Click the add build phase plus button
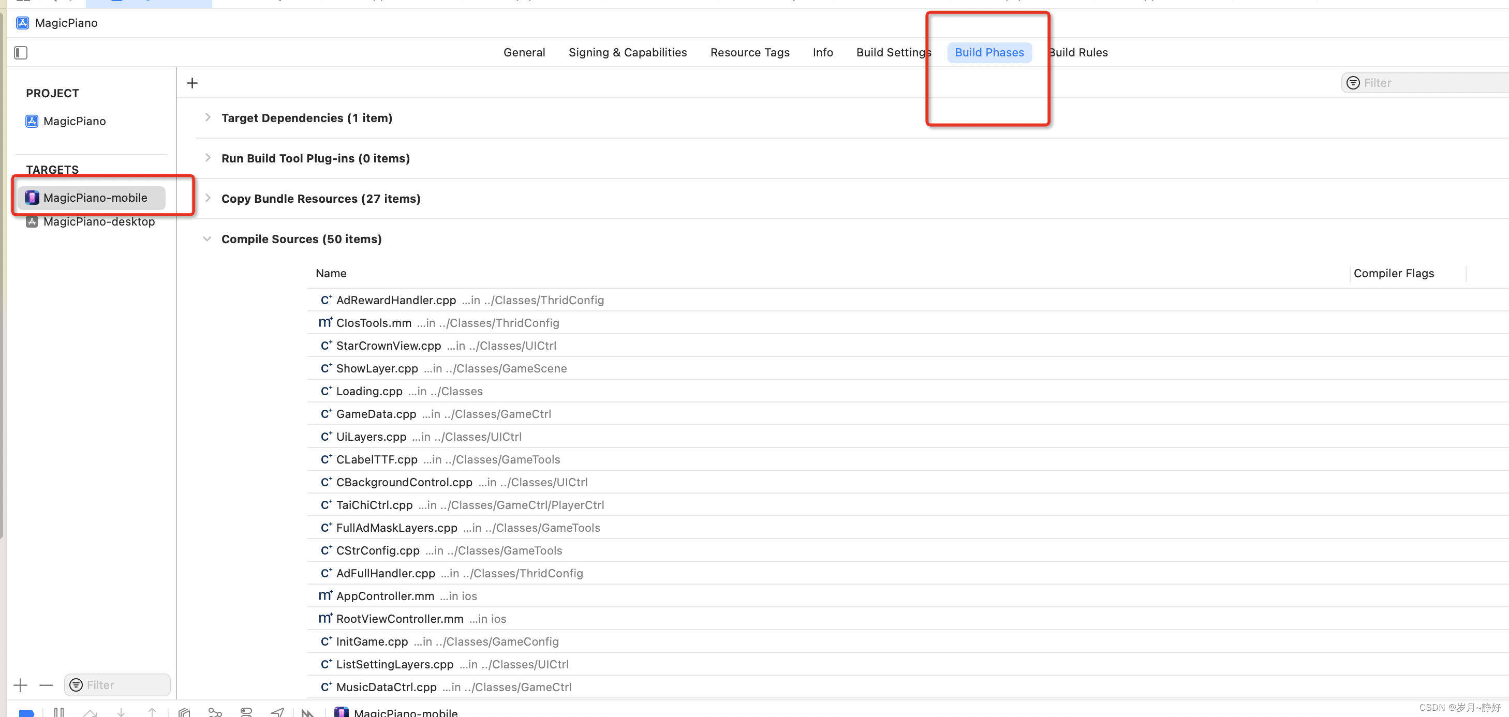 tap(192, 83)
